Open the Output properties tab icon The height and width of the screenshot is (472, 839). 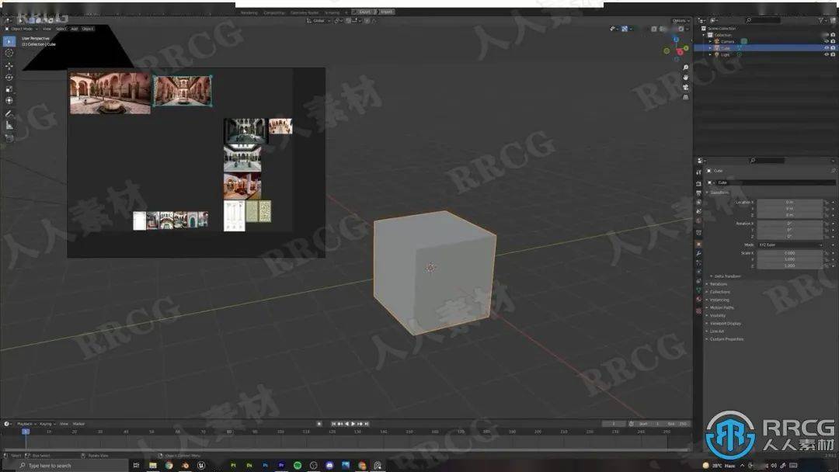699,193
